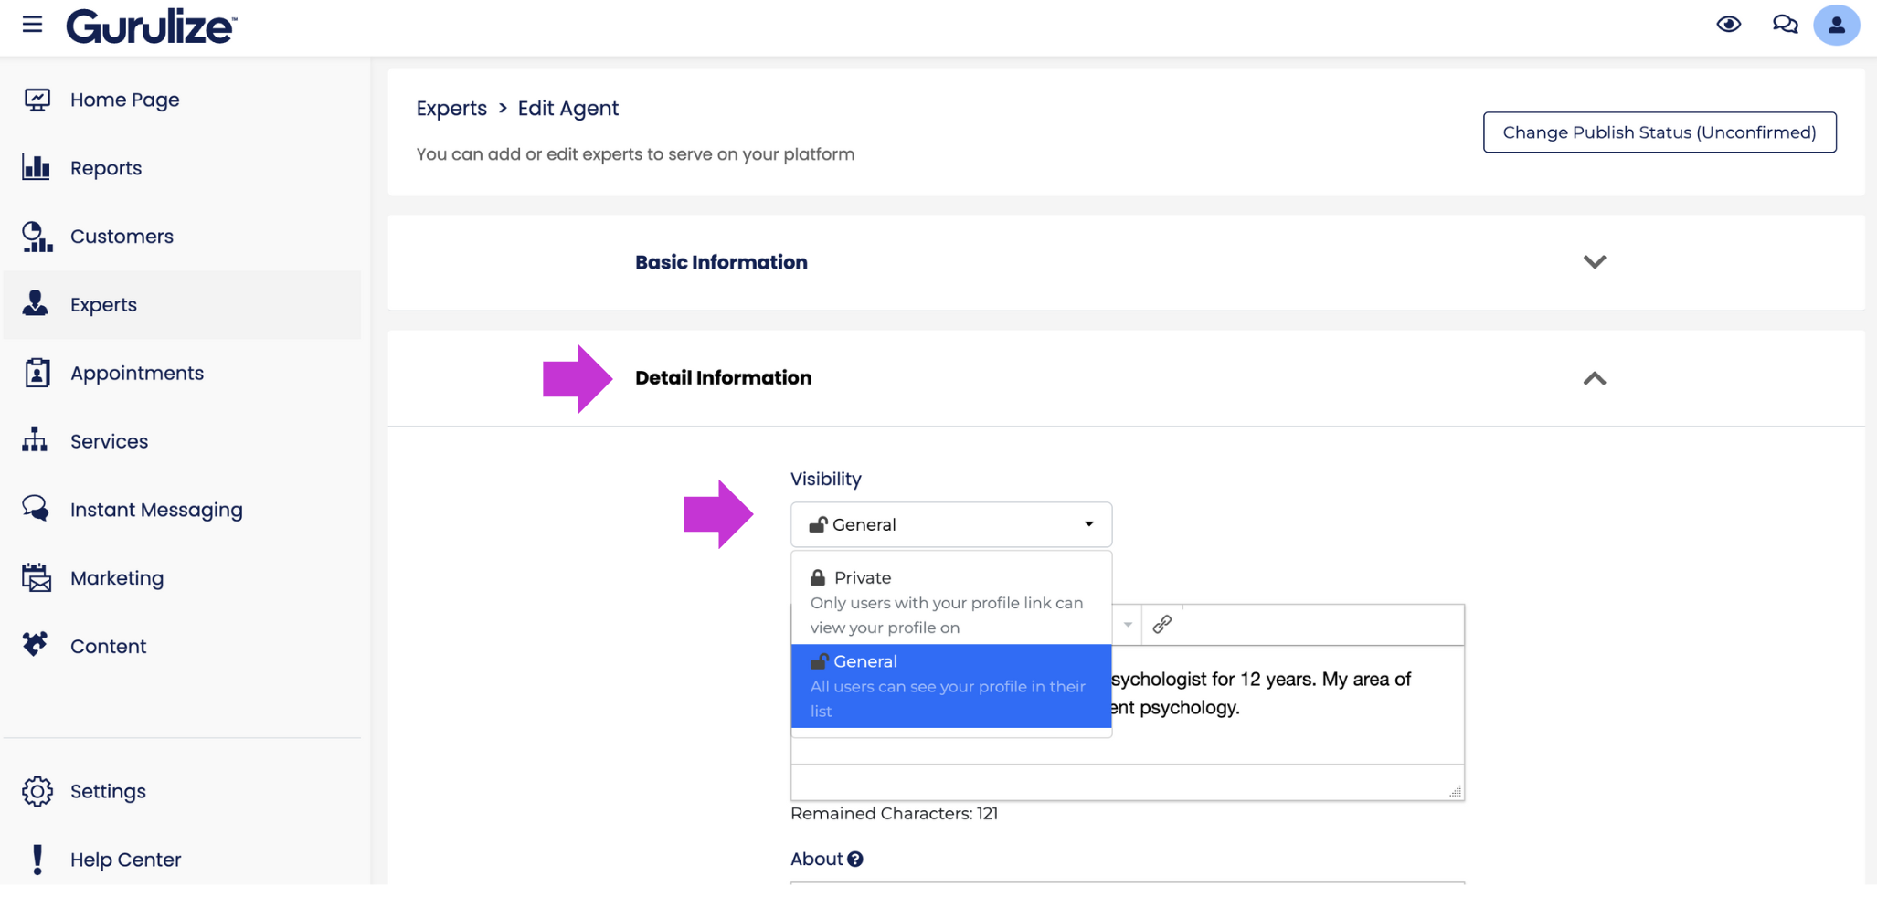Click the Settings gear icon

click(37, 791)
